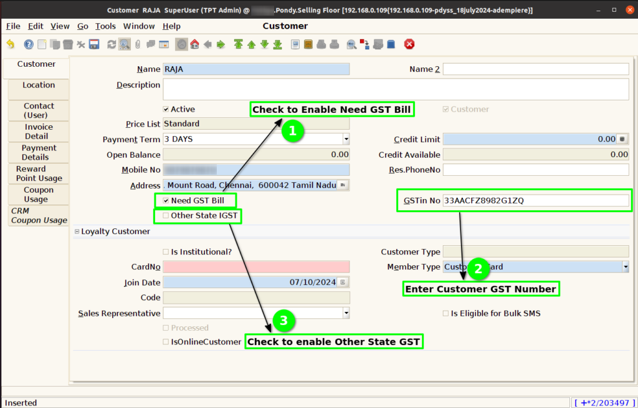Open the Edit menu

[36, 26]
